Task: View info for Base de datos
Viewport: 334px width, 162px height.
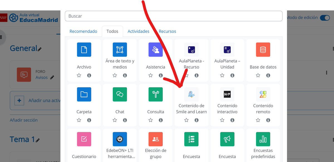Action: 268,75
